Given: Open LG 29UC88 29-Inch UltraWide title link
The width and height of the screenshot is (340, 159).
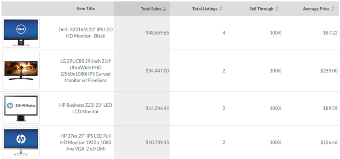Looking at the screenshot, I should [x=85, y=71].
